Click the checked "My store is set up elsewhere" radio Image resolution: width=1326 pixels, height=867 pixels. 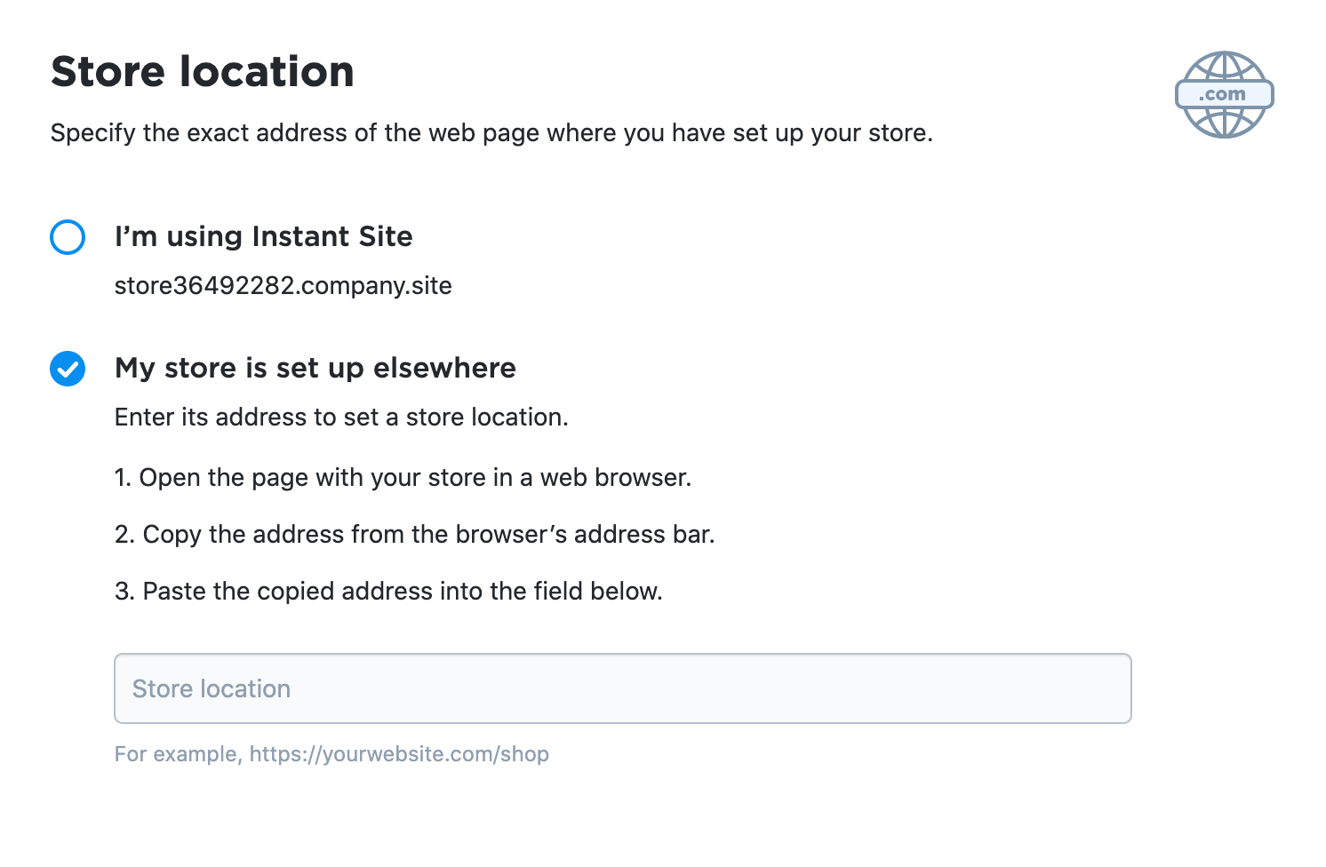pos(68,369)
